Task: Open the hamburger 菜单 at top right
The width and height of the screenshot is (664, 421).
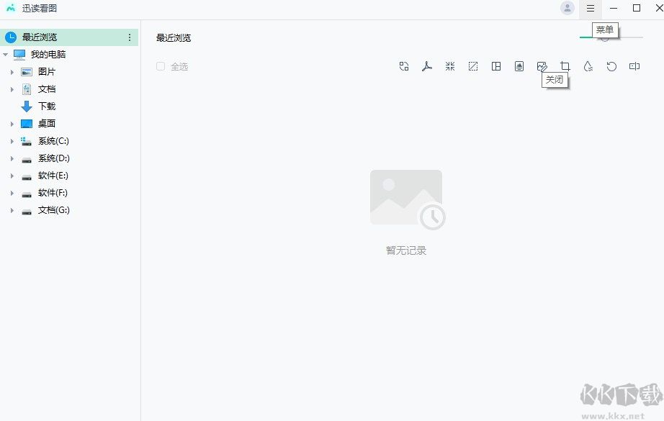Action: (590, 9)
